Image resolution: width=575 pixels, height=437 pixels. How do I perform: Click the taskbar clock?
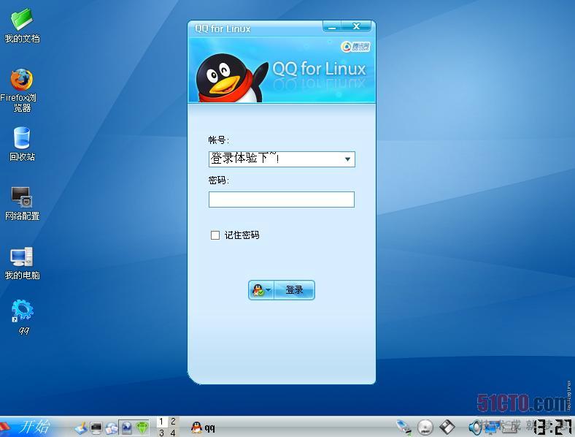click(552, 427)
